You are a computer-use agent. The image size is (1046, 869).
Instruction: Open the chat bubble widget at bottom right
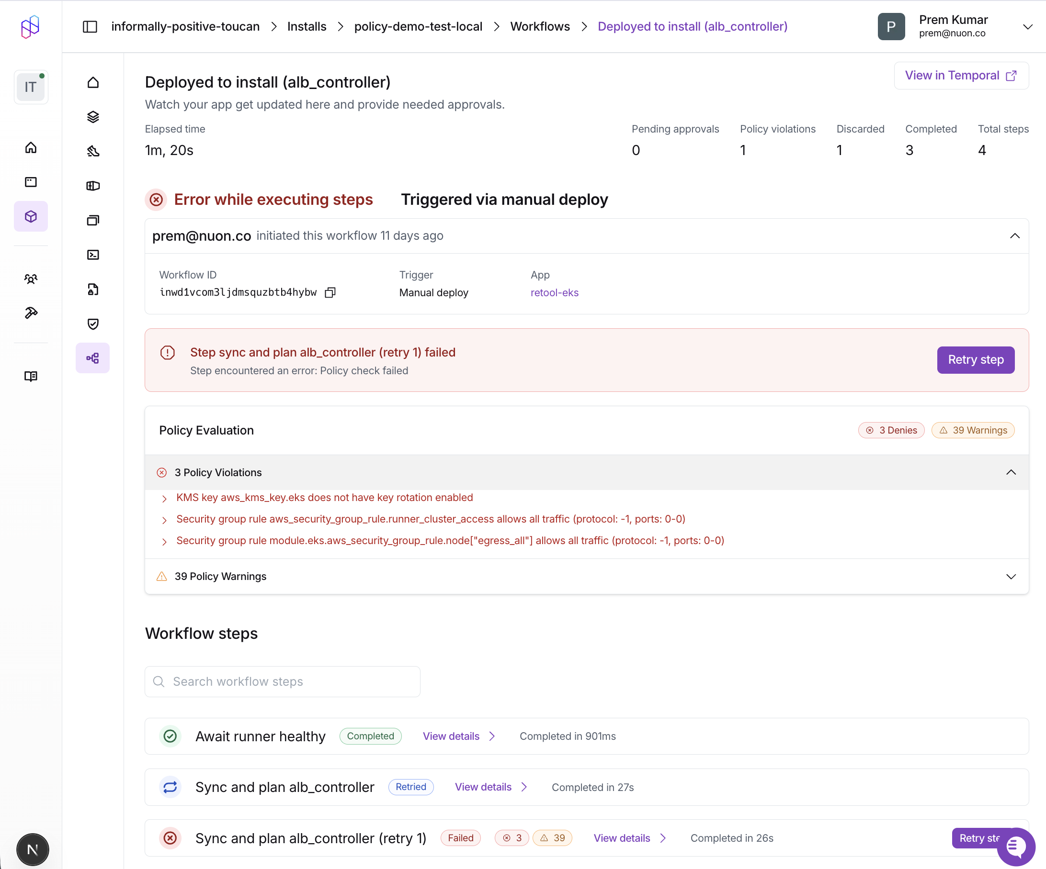tap(1016, 847)
